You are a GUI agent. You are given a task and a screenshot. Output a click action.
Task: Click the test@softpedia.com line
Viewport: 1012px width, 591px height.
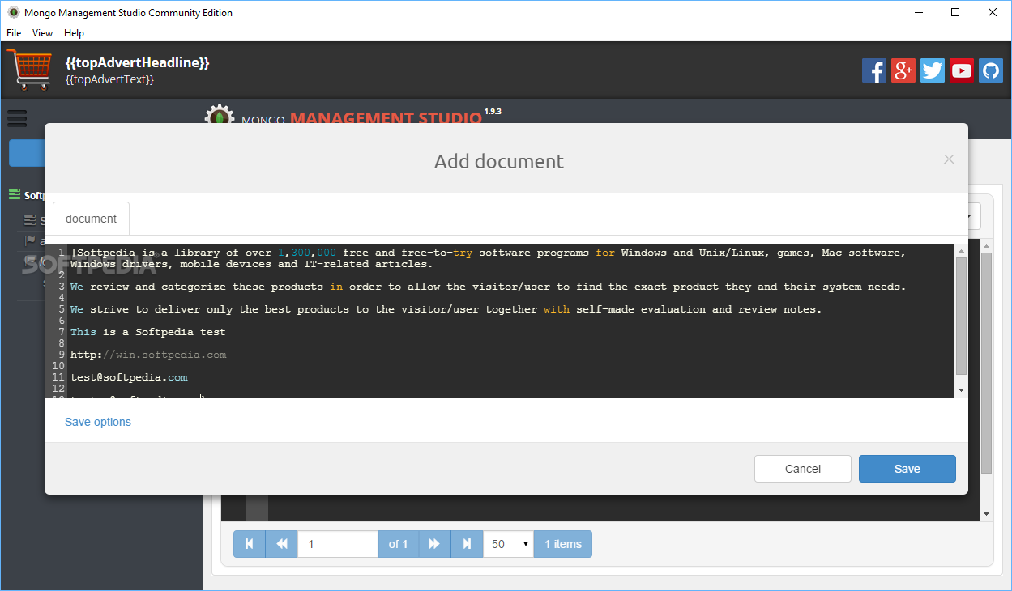[x=129, y=377]
